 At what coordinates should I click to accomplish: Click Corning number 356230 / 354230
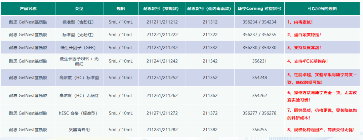tap(259, 47)
